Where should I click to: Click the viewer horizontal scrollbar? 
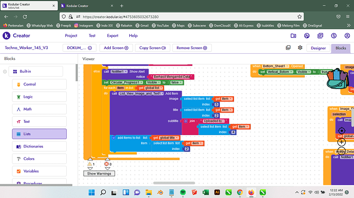point(174,183)
